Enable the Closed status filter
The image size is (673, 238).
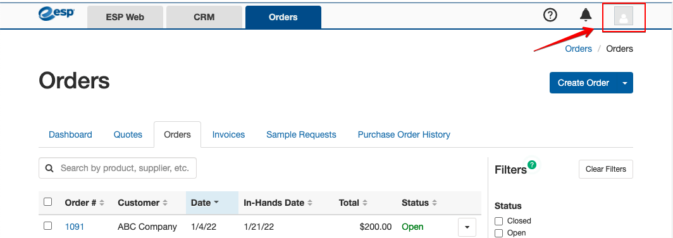[x=498, y=221]
